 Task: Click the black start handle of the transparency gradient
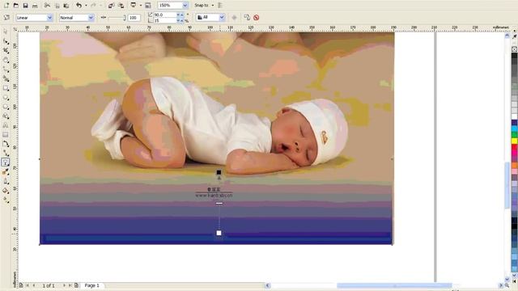219,172
